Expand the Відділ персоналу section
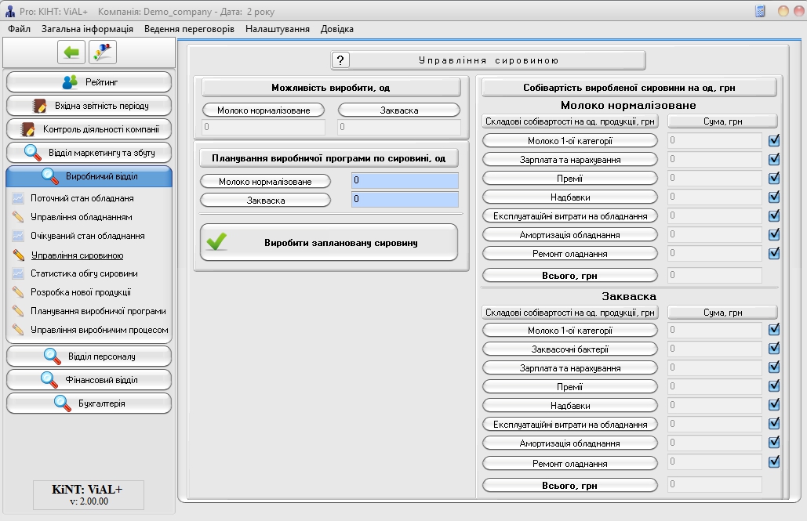The image size is (807, 521). (x=89, y=356)
